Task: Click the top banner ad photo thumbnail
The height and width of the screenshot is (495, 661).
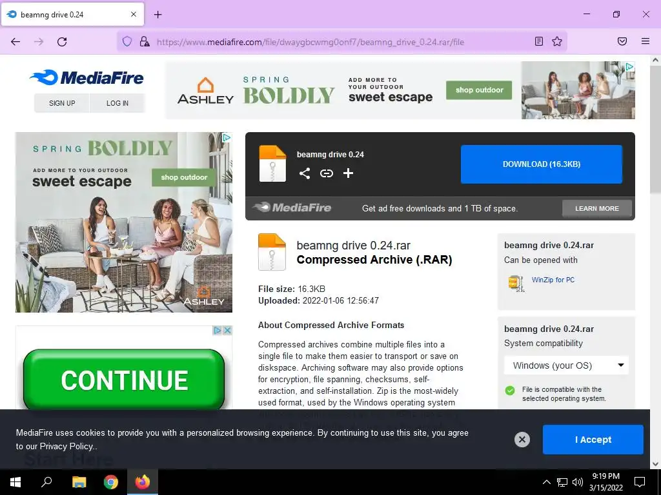Action: [578, 90]
